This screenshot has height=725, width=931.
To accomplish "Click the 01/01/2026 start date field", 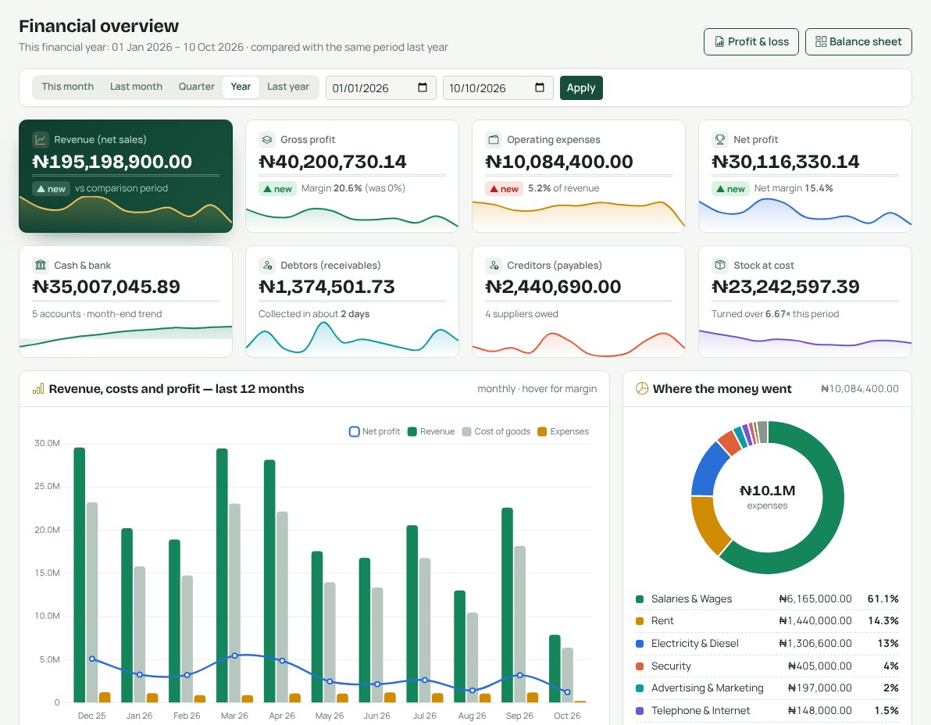I will pos(380,87).
